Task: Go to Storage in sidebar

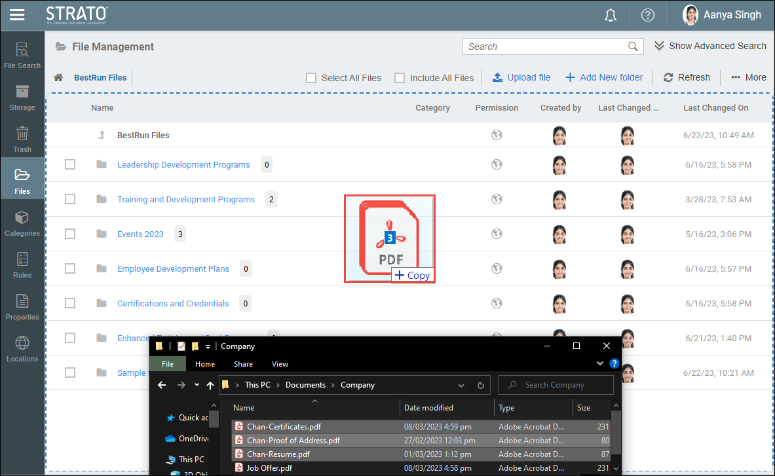Action: point(22,98)
